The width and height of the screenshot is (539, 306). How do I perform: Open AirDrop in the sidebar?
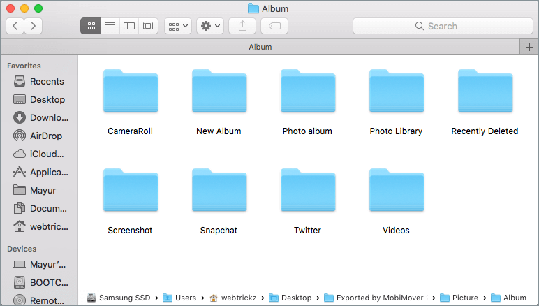pyautogui.click(x=38, y=136)
